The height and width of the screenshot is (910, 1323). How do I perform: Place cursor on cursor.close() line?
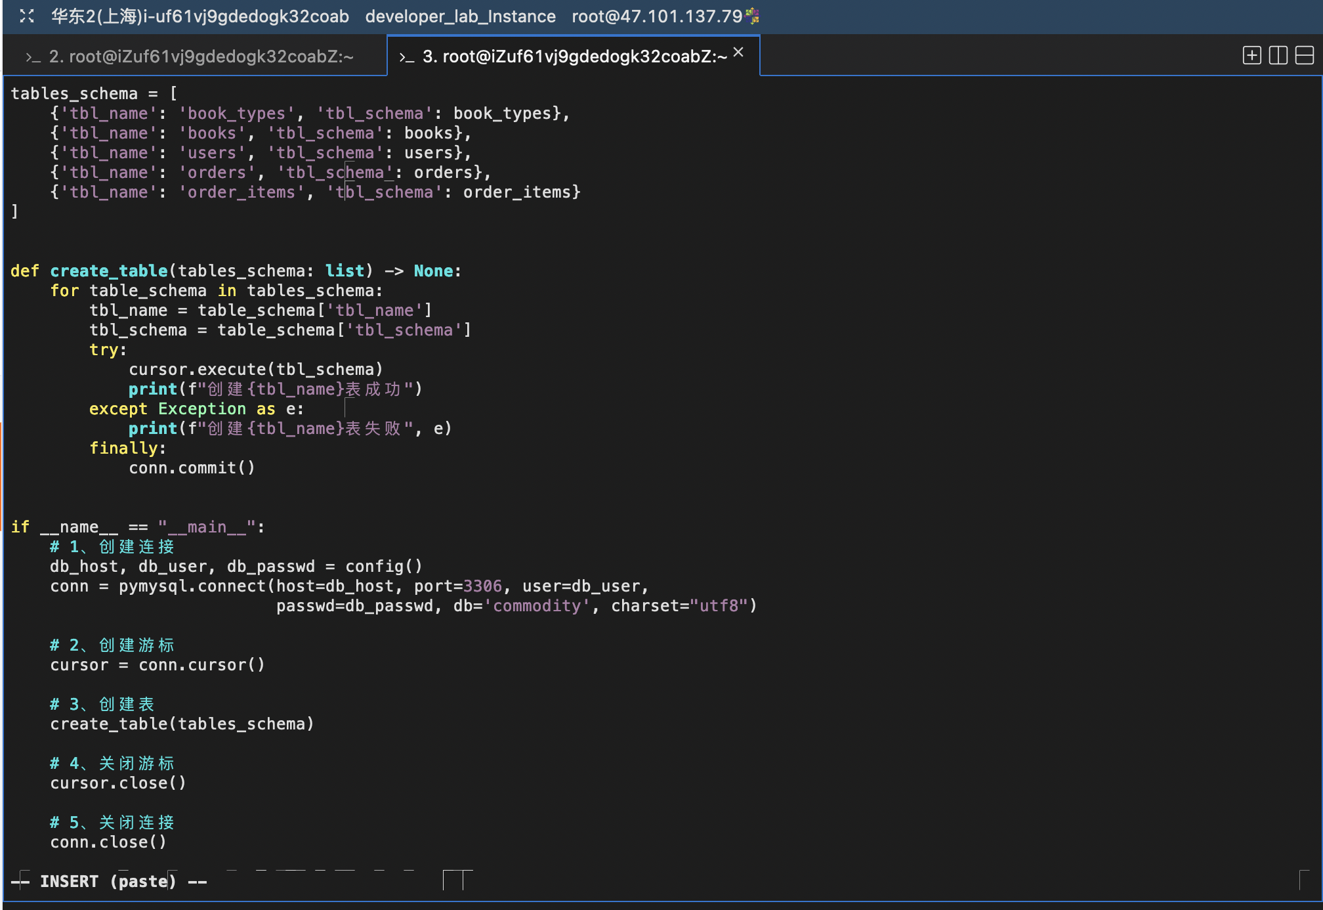[x=118, y=783]
